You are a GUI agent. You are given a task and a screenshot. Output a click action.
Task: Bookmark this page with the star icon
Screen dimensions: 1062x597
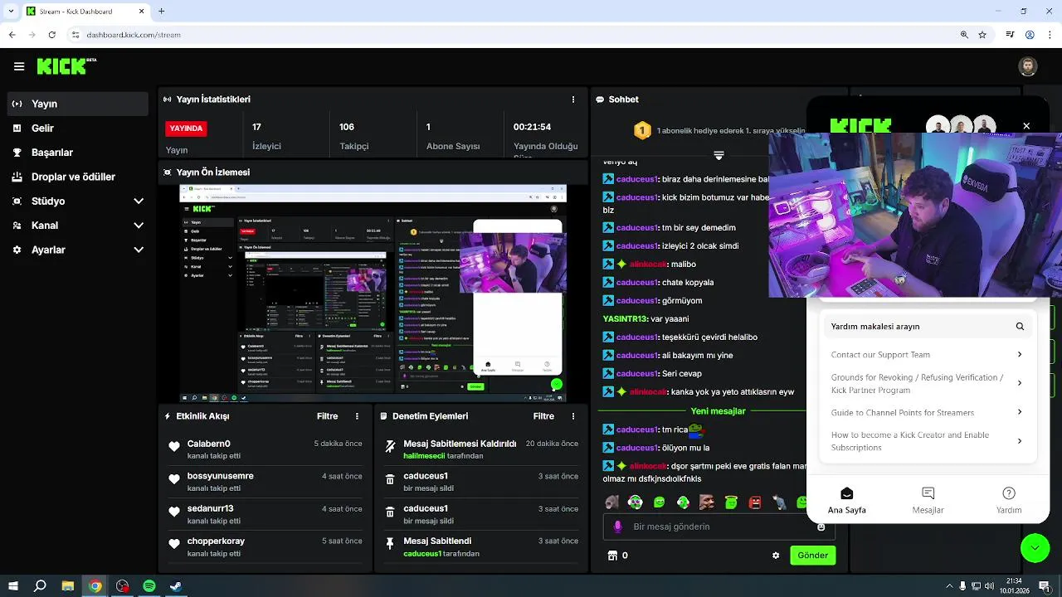[x=982, y=35]
